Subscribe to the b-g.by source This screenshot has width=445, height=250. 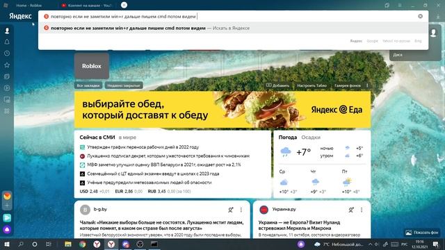pos(230,210)
